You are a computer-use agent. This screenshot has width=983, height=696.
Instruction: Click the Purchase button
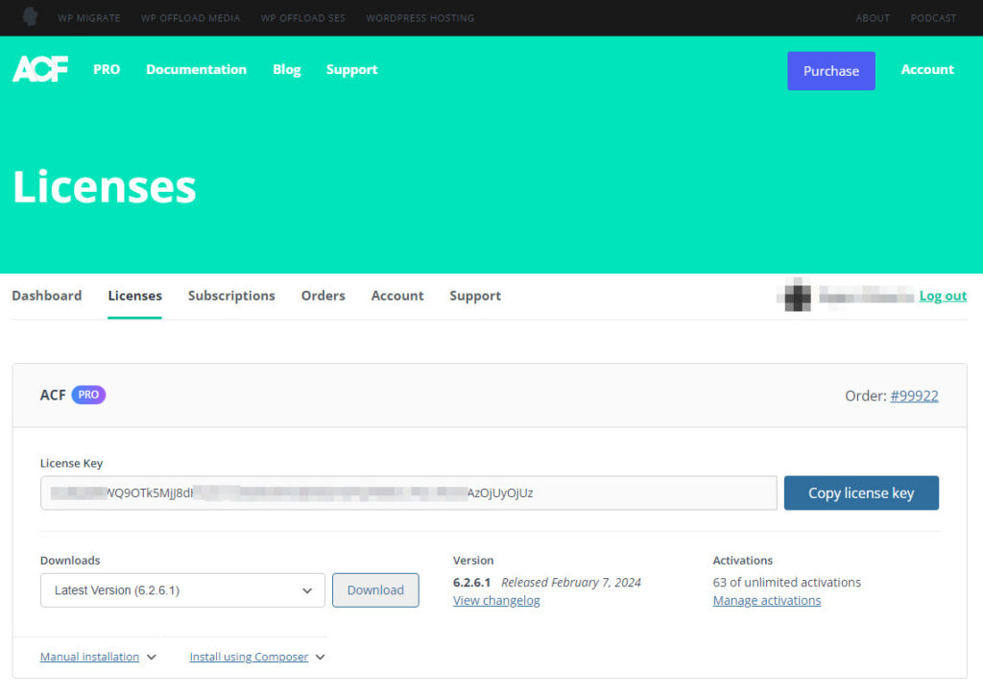click(830, 70)
